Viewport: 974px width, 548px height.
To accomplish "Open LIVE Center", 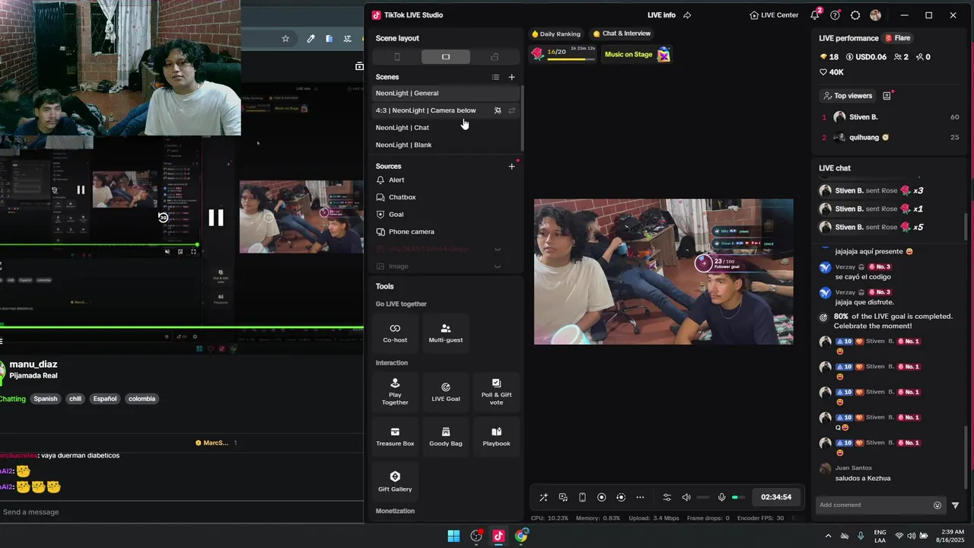I will pyautogui.click(x=774, y=15).
